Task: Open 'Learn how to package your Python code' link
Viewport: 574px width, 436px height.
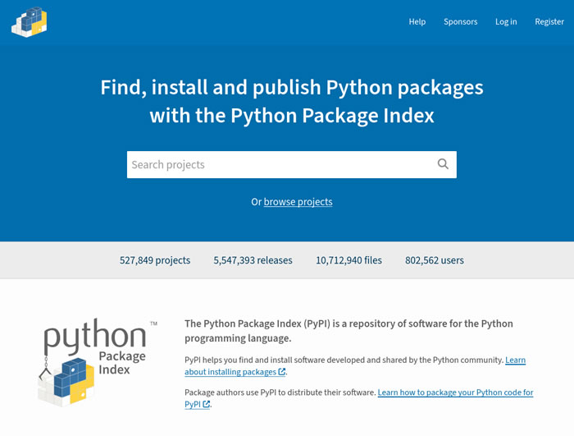Action: click(455, 392)
